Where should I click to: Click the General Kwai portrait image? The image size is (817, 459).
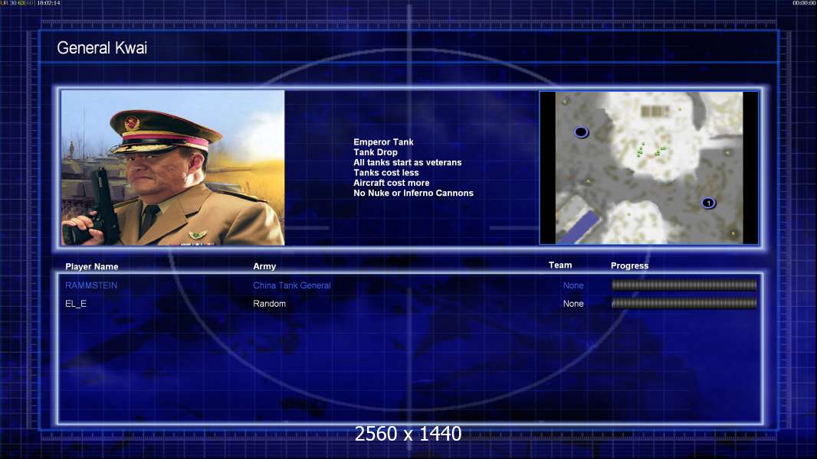point(173,168)
